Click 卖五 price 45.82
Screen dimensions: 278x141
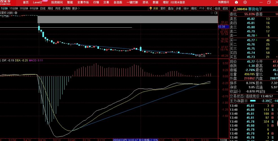[251, 19]
